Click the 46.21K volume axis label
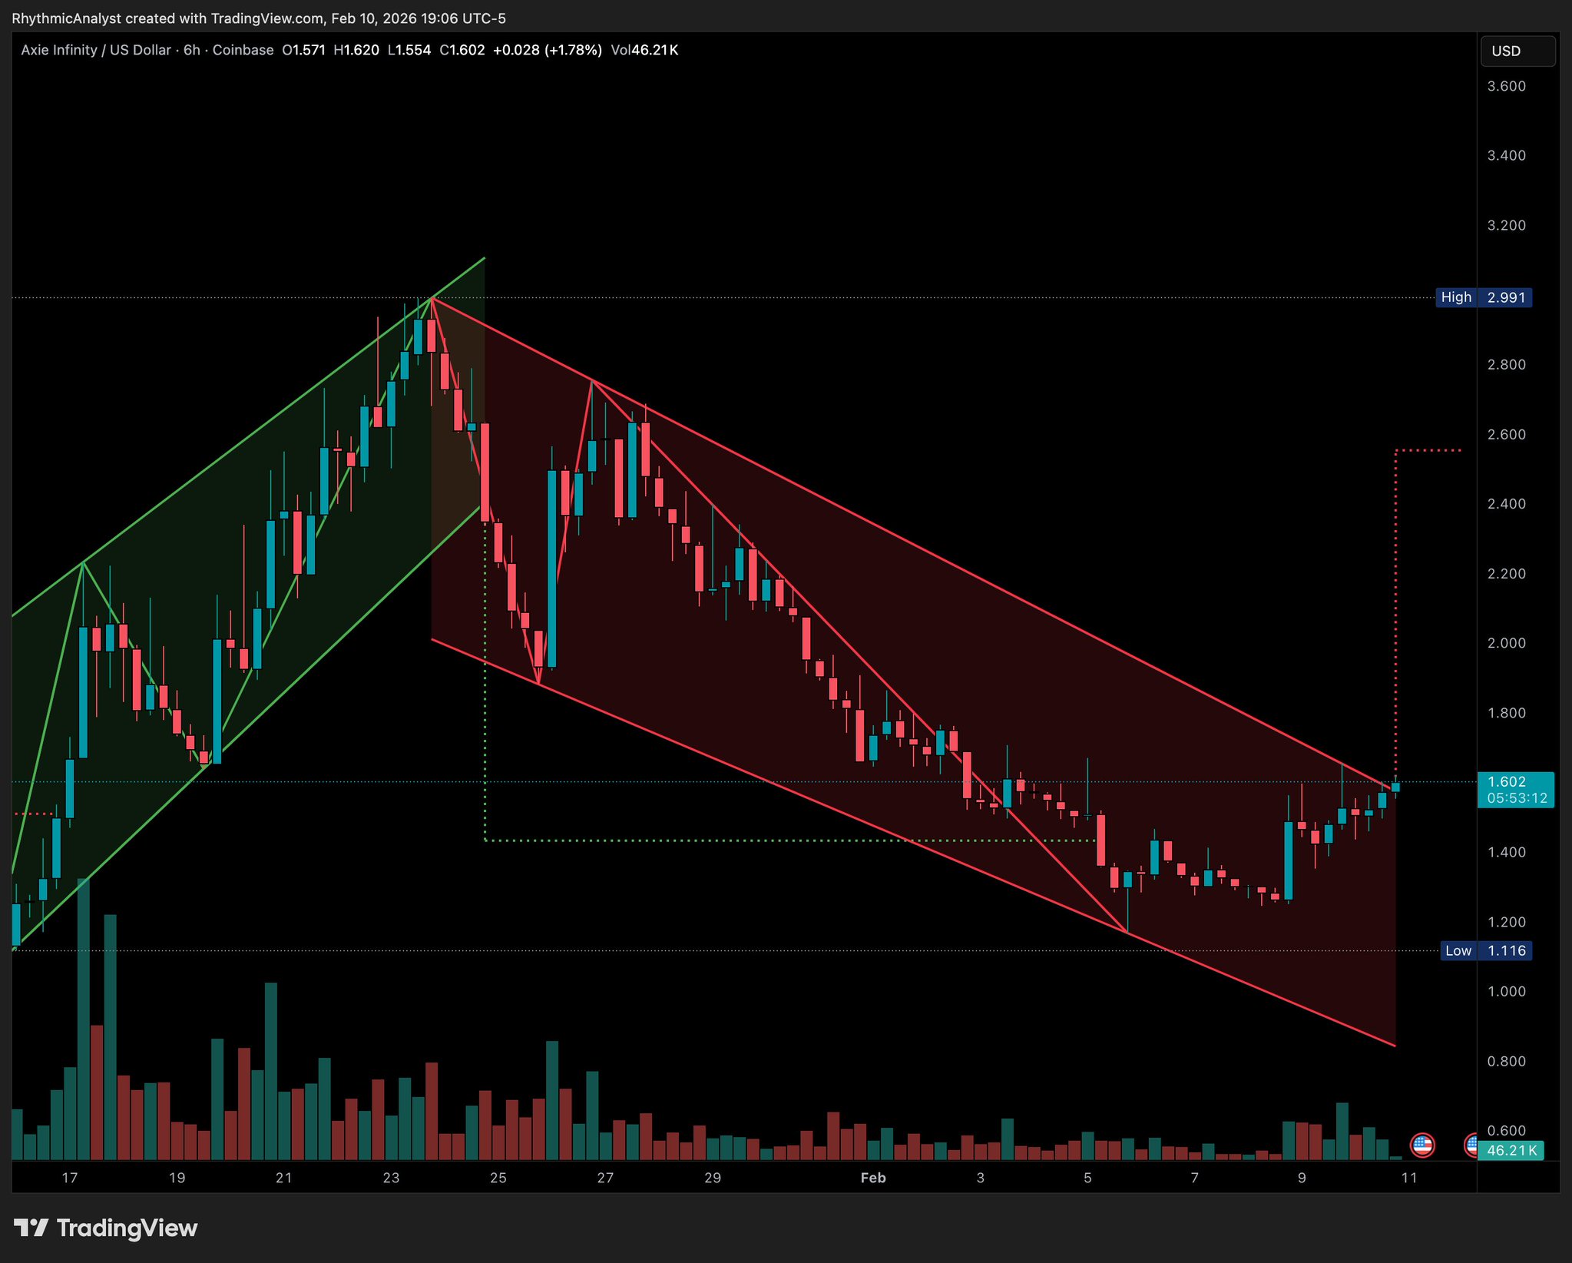The width and height of the screenshot is (1572, 1263). [x=1511, y=1150]
